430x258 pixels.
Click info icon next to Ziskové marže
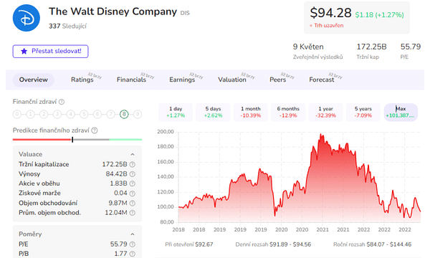132,193
